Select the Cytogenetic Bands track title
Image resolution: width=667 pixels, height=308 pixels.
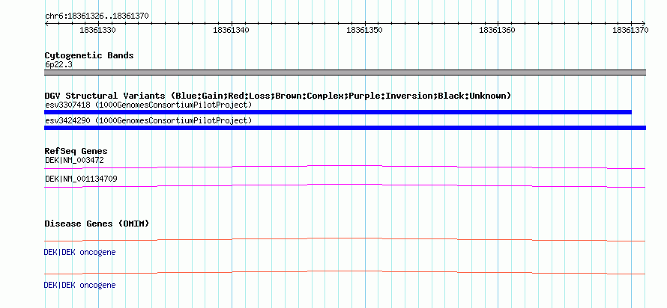89,55
